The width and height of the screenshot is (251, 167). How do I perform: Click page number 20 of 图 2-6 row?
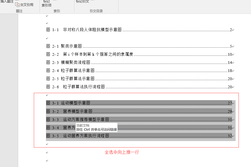[230, 87]
